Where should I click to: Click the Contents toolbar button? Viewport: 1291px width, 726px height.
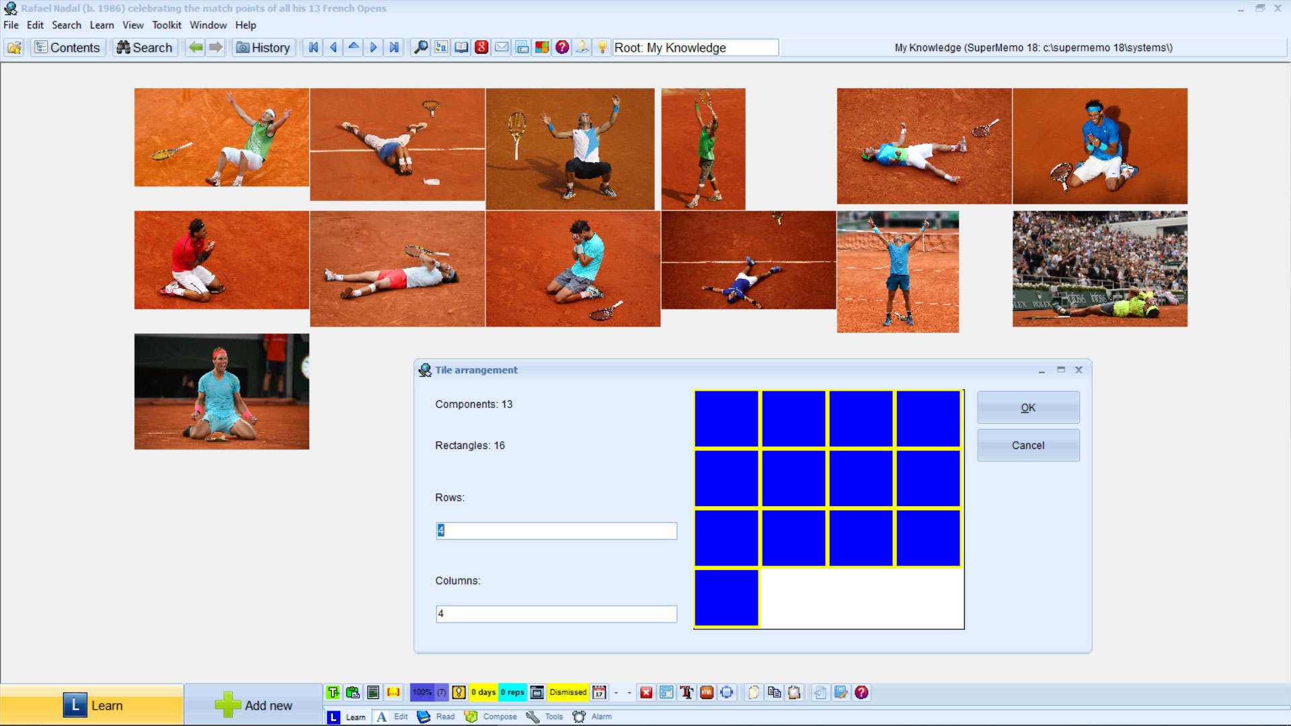[67, 48]
